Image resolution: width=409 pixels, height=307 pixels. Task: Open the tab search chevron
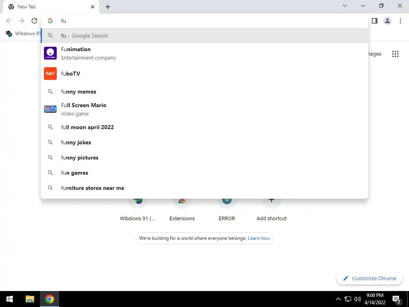(x=345, y=6)
